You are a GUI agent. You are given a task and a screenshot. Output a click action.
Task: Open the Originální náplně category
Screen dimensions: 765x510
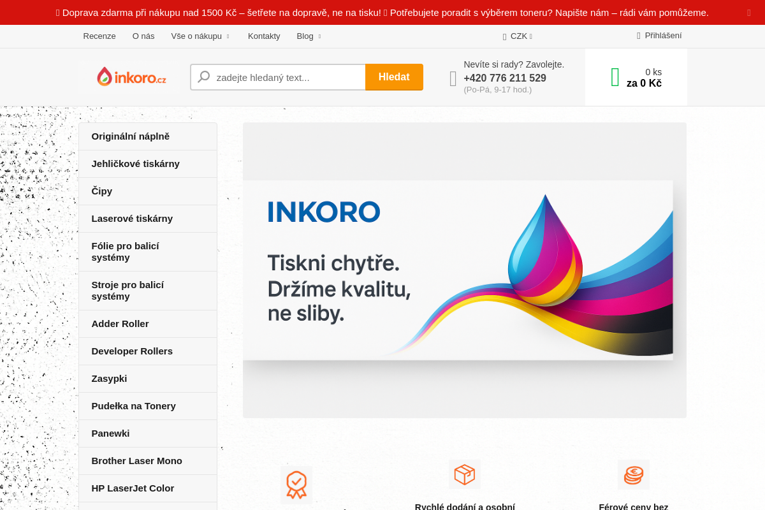(x=148, y=136)
